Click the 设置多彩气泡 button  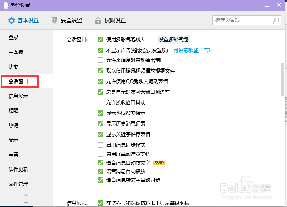tap(173, 40)
